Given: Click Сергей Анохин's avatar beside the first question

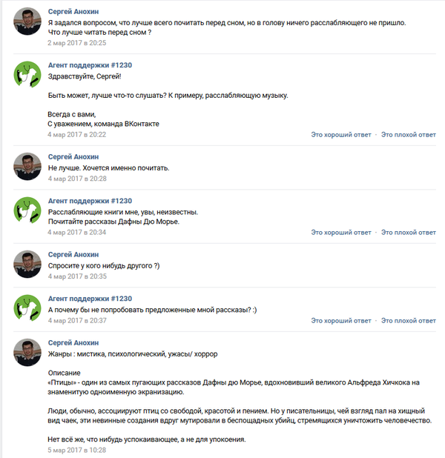Looking at the screenshot, I should [x=28, y=26].
